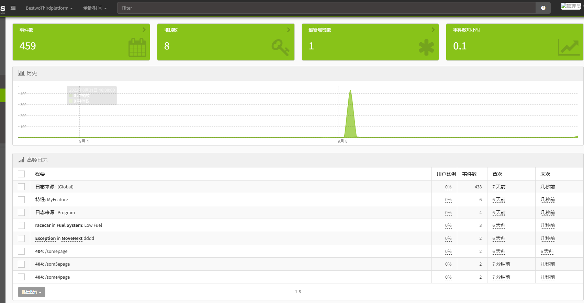Open the 特性 MyFeature log entry
This screenshot has width=584, height=303.
pos(52,200)
